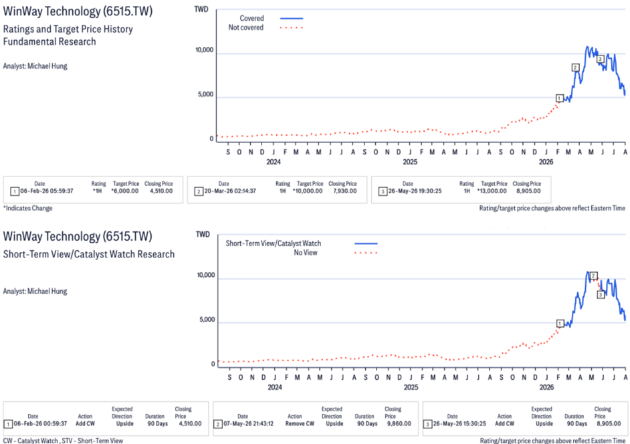Click the red dotted 'Not covered' legend sample
This screenshot has width=630, height=444.
point(292,27)
